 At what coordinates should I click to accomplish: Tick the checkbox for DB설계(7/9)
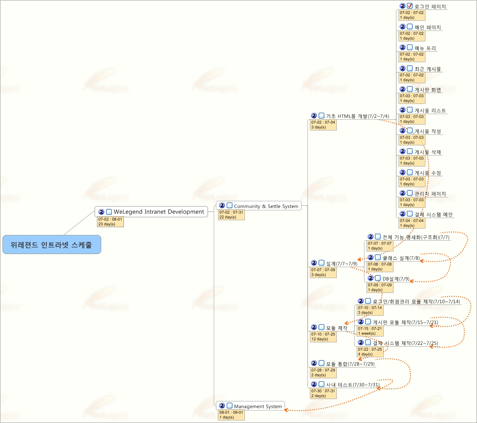tap(378, 278)
